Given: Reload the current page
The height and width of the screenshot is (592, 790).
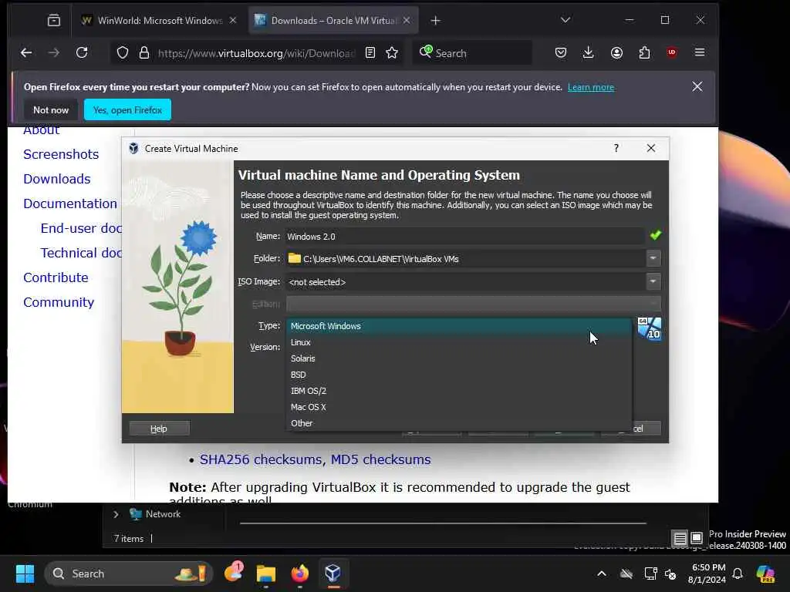Looking at the screenshot, I should [82, 52].
